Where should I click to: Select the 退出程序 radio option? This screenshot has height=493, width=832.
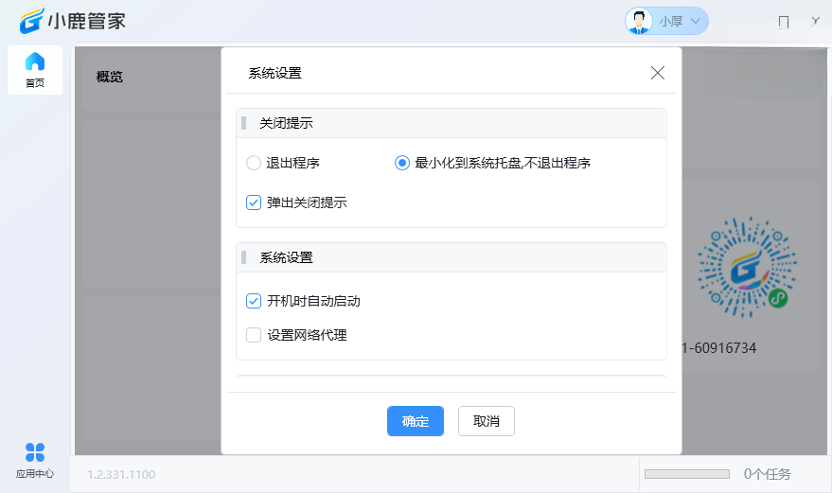pos(254,163)
